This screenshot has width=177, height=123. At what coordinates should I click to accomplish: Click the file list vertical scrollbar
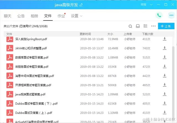pyautogui.click(x=173, y=82)
